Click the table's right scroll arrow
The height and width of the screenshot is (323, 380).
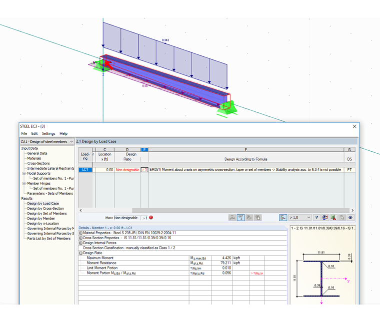(x=352, y=210)
